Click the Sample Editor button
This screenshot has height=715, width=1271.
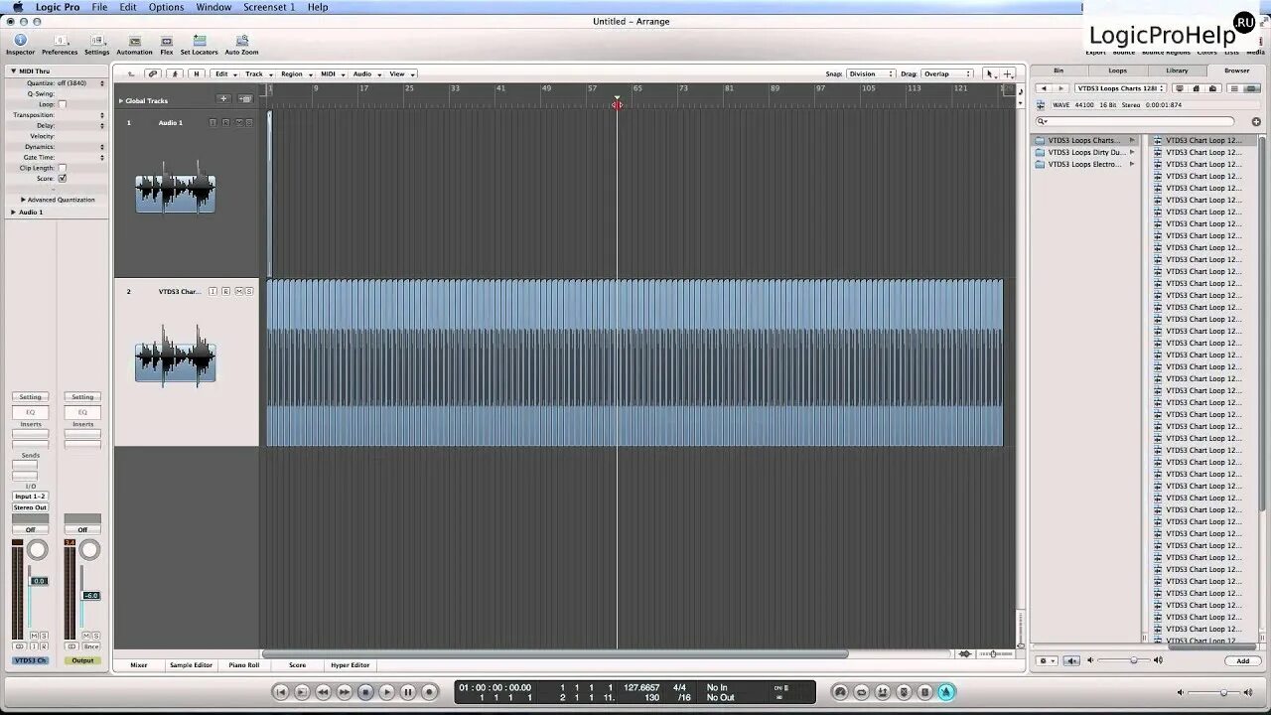pos(191,665)
